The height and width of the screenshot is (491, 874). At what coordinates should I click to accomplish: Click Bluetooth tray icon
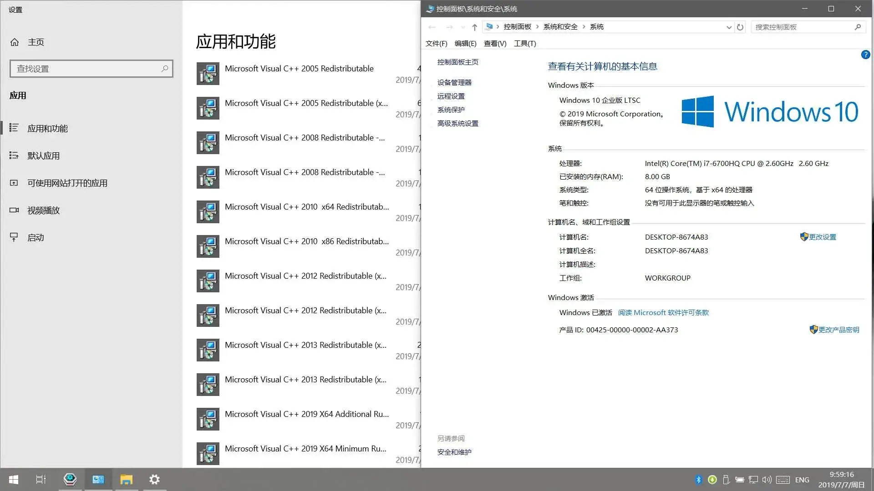click(x=698, y=480)
